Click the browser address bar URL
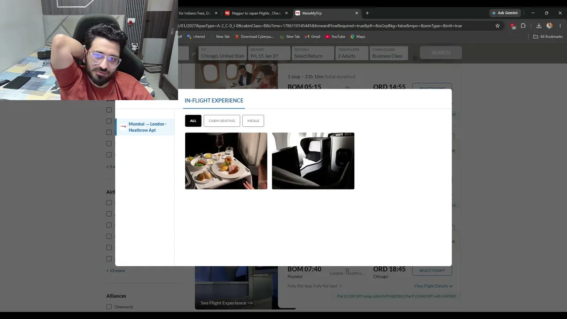This screenshot has height=319, width=567. tap(320, 26)
